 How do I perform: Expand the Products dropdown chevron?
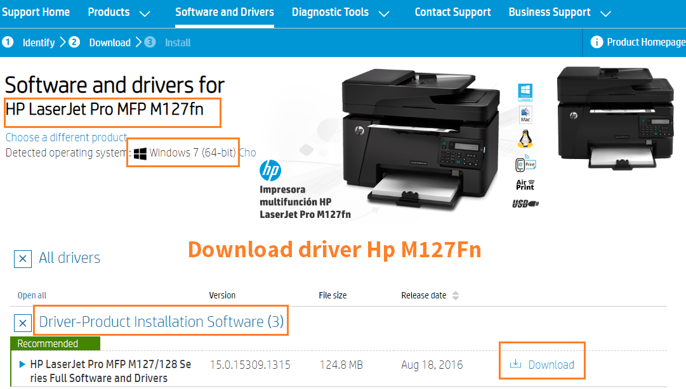coord(145,14)
